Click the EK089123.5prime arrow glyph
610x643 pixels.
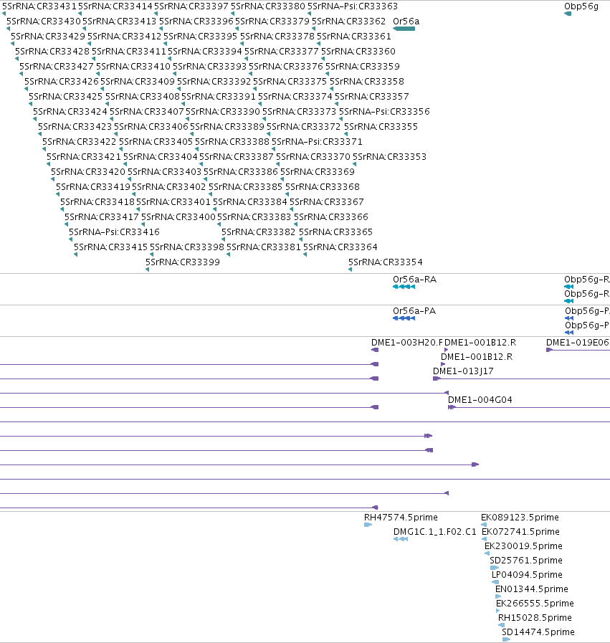[x=484, y=525]
